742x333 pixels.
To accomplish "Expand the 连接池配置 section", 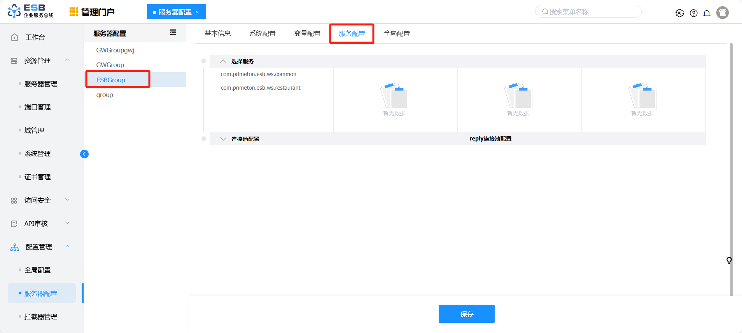I will pos(223,139).
